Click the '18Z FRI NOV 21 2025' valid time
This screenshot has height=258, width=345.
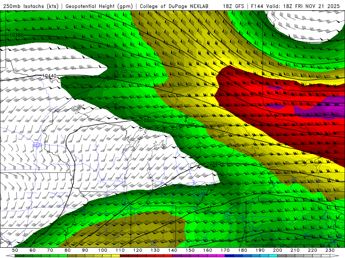click(311, 6)
